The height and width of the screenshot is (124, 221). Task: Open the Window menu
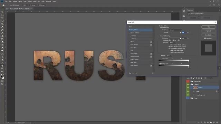pos(49,1)
